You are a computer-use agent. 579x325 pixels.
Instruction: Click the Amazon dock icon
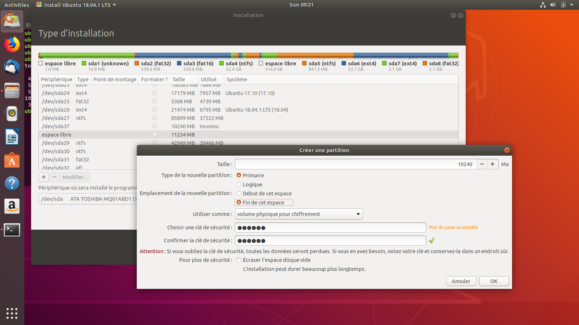pyautogui.click(x=12, y=206)
